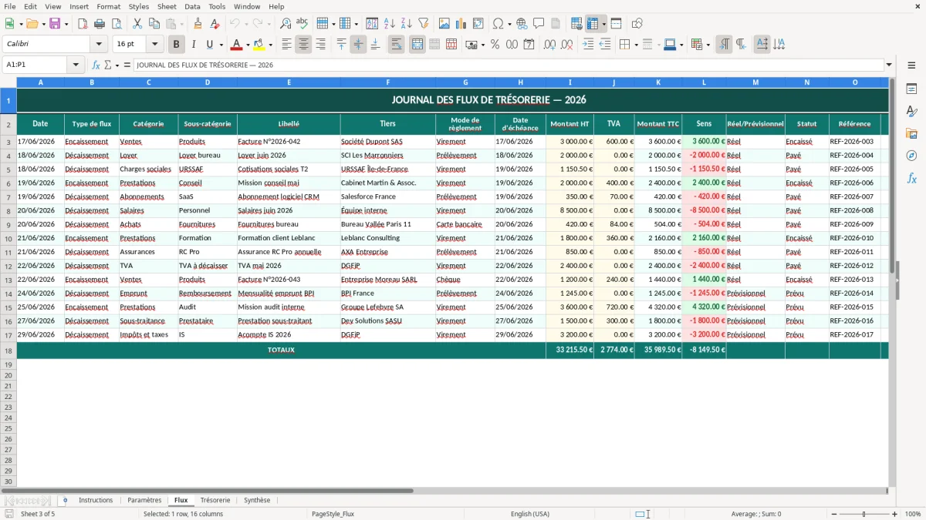The height and width of the screenshot is (520, 926).
Task: Click the font color red swatch
Action: tap(237, 45)
